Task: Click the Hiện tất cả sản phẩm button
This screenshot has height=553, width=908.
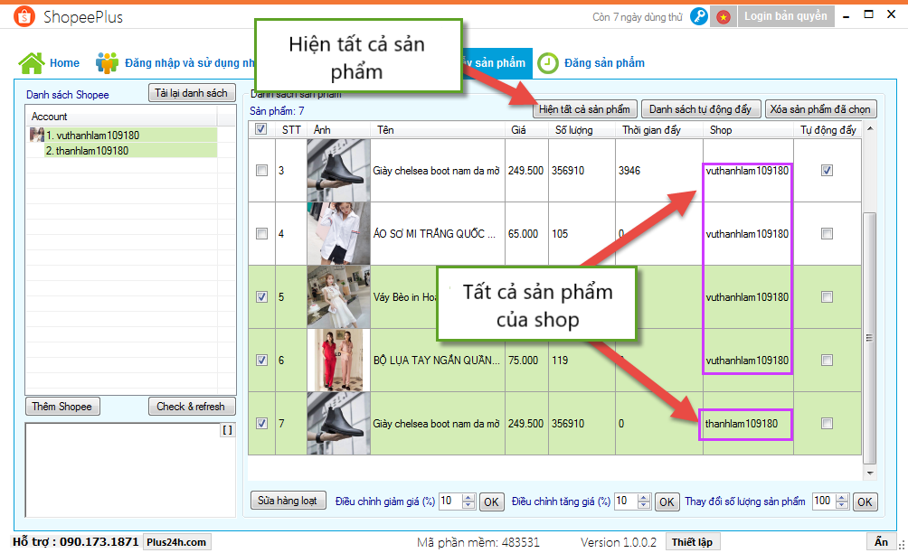Action: (x=585, y=109)
